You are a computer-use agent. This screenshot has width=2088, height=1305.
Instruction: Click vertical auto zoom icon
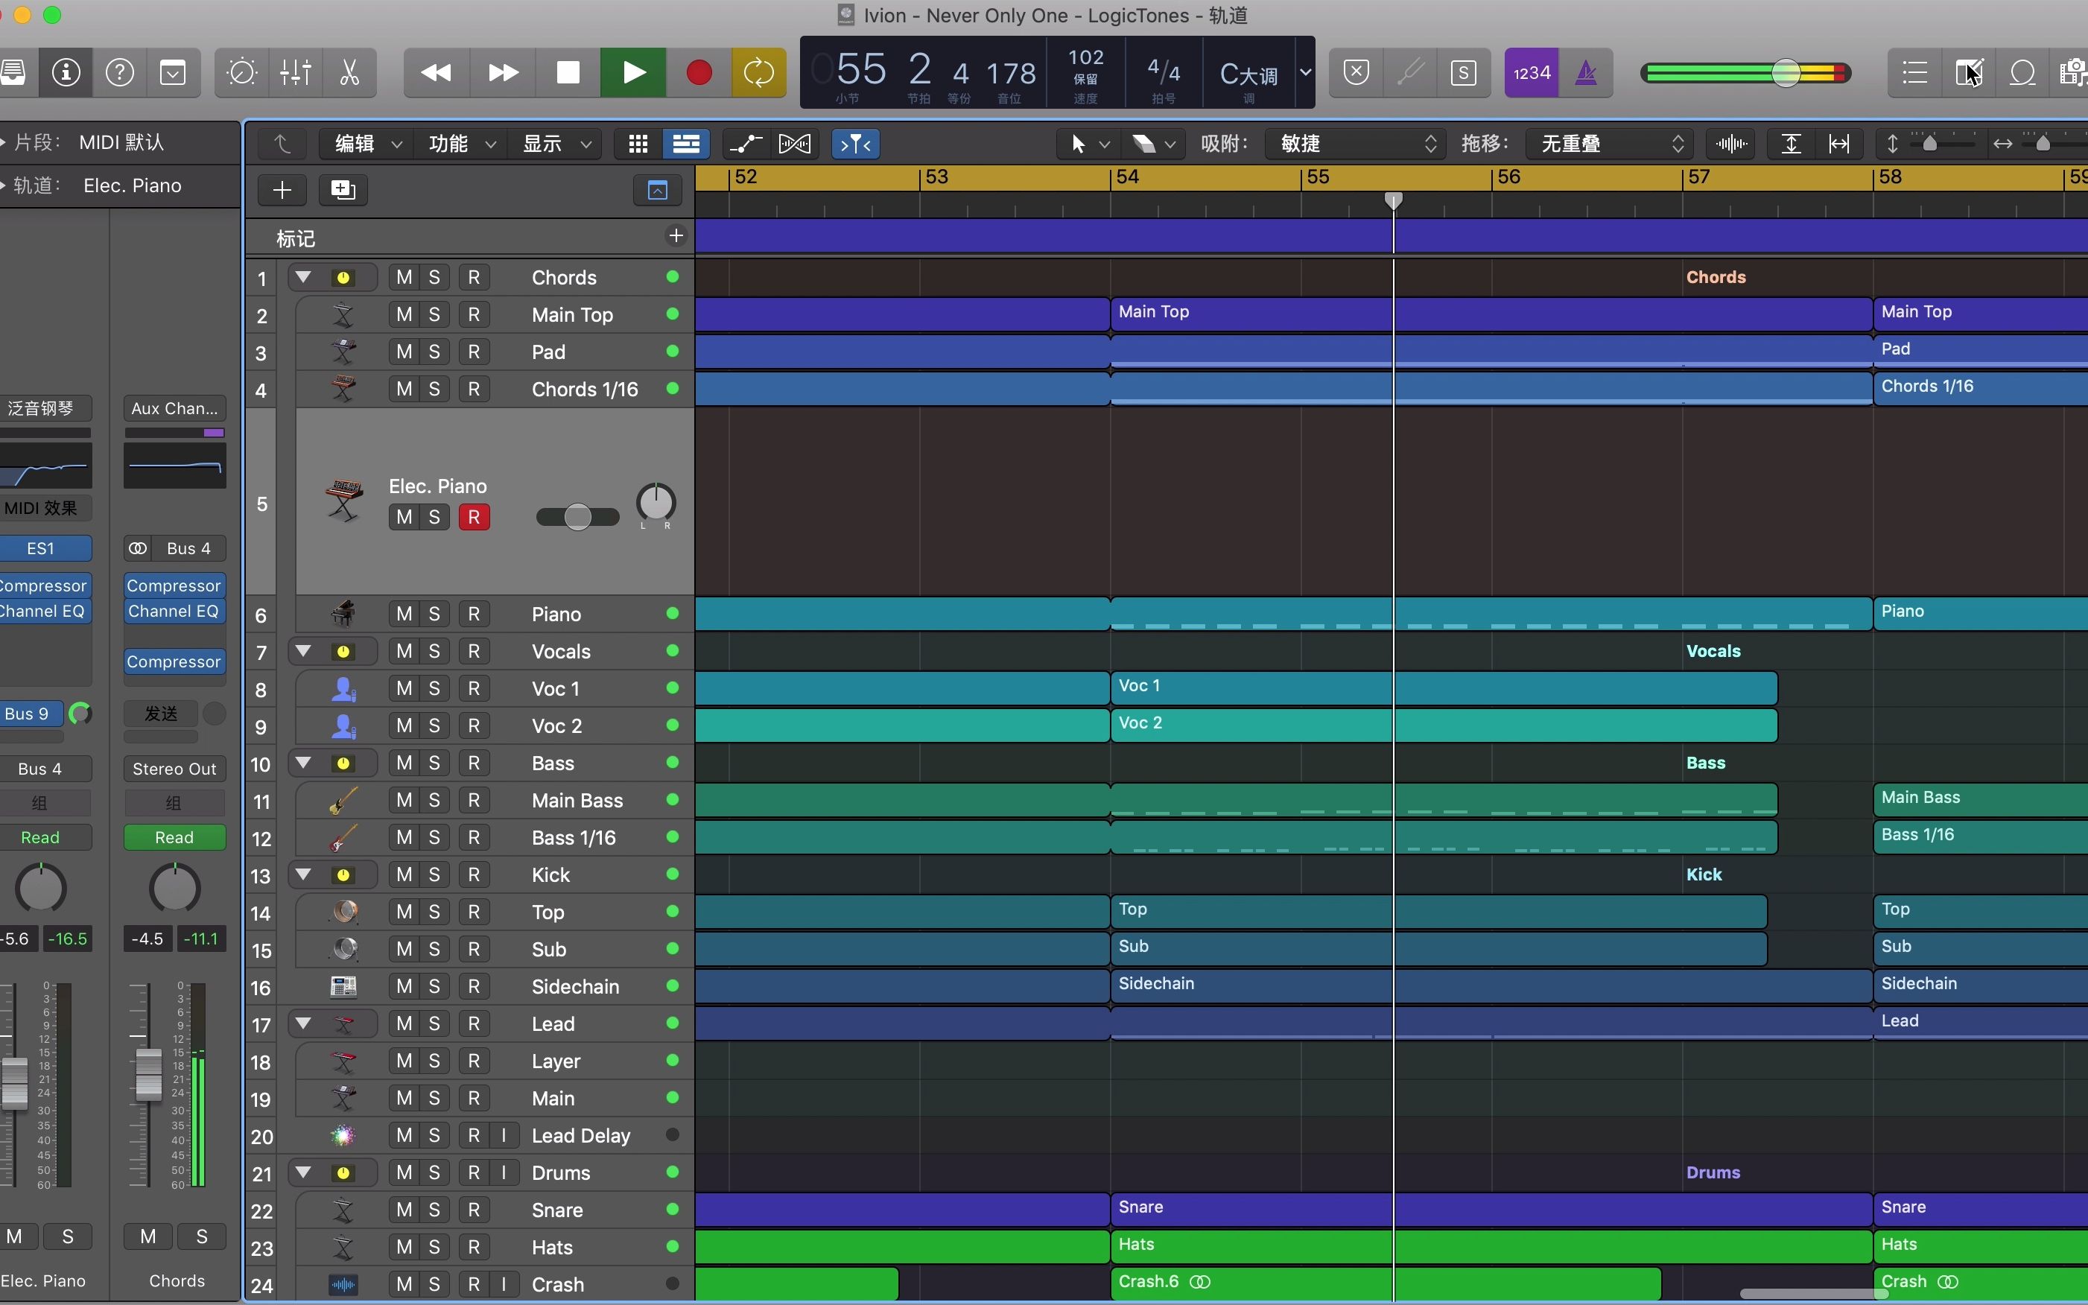pos(1791,143)
